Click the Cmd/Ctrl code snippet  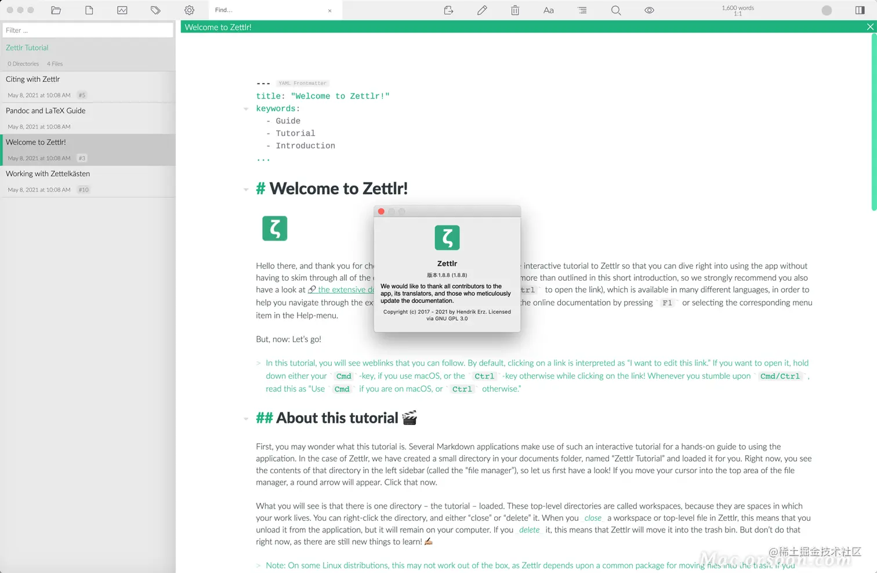click(780, 376)
